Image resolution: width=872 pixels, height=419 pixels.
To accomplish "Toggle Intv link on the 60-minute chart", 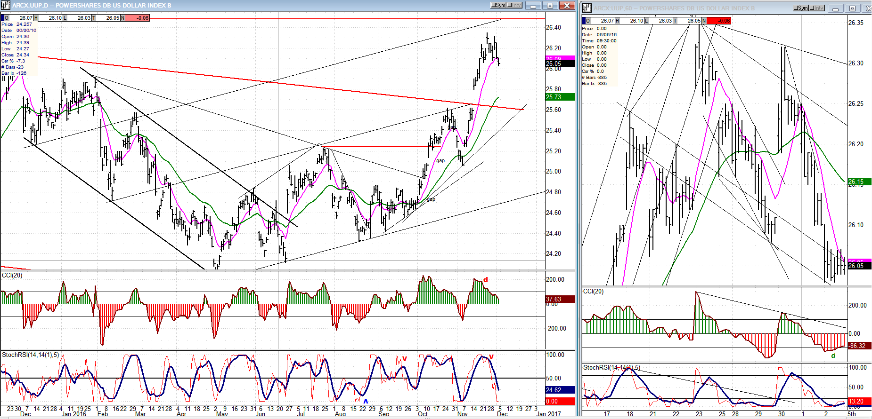I will click(x=817, y=8).
